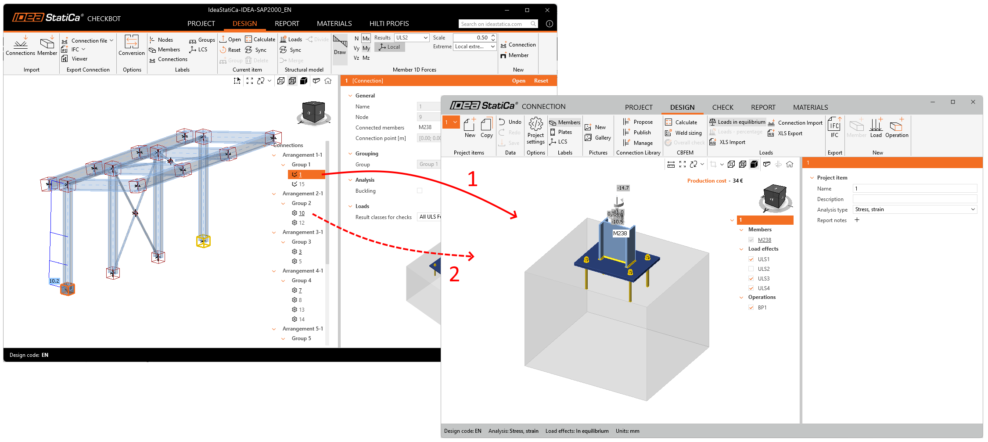
Task: Switch Checkbot view to solid cube
Action: pyautogui.click(x=304, y=81)
